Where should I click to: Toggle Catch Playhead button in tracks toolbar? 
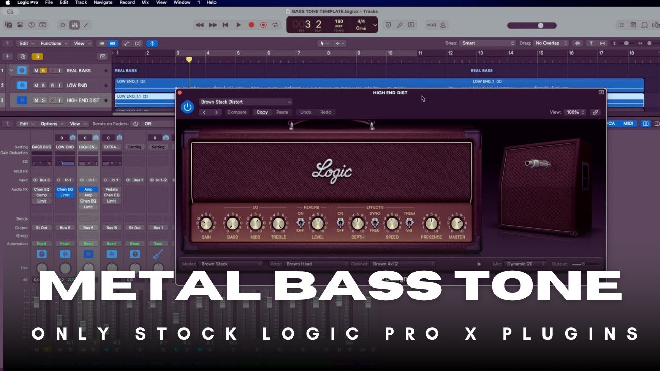click(x=152, y=43)
